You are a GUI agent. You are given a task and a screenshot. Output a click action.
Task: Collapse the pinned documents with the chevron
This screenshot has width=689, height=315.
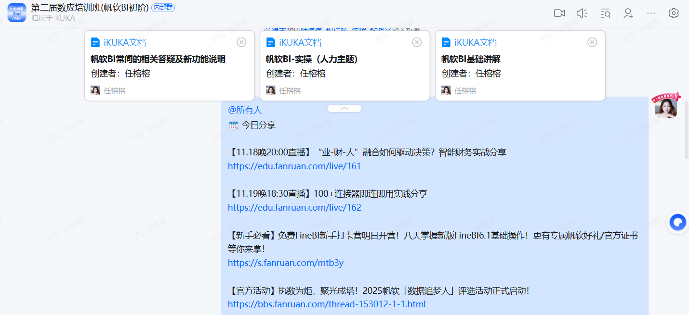click(344, 109)
